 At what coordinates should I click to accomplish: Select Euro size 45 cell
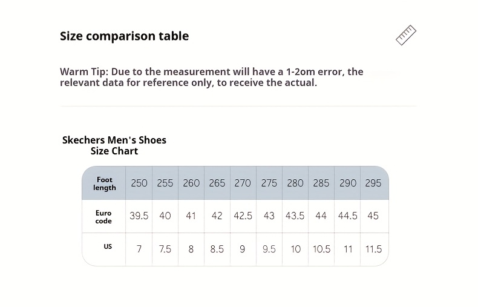point(373,216)
